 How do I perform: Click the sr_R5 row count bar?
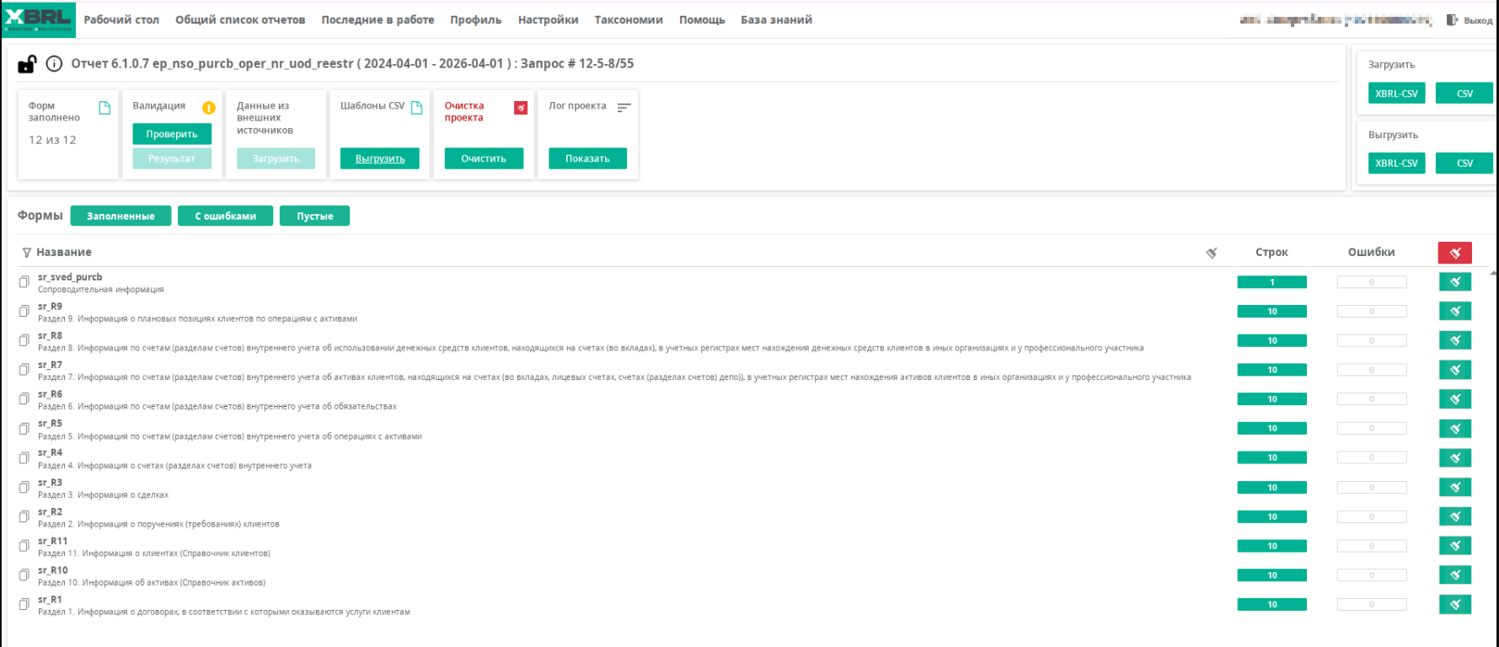(1271, 429)
